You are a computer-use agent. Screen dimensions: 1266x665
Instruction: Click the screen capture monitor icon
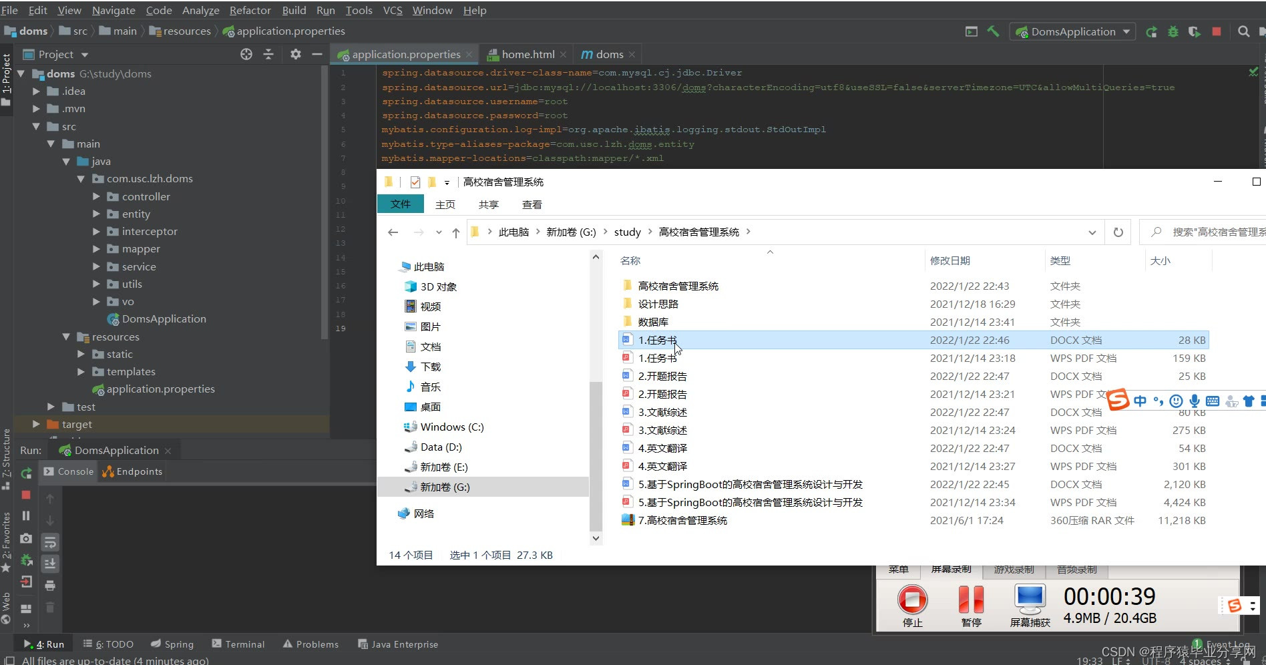(x=1030, y=600)
